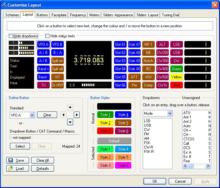Toggle the Hide status texts checkbox
The height and width of the screenshot is (188, 220).
[x=48, y=36]
